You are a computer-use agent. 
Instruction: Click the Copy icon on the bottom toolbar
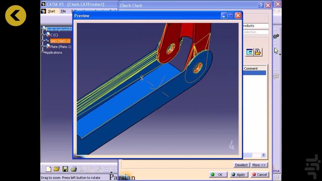(91, 169)
